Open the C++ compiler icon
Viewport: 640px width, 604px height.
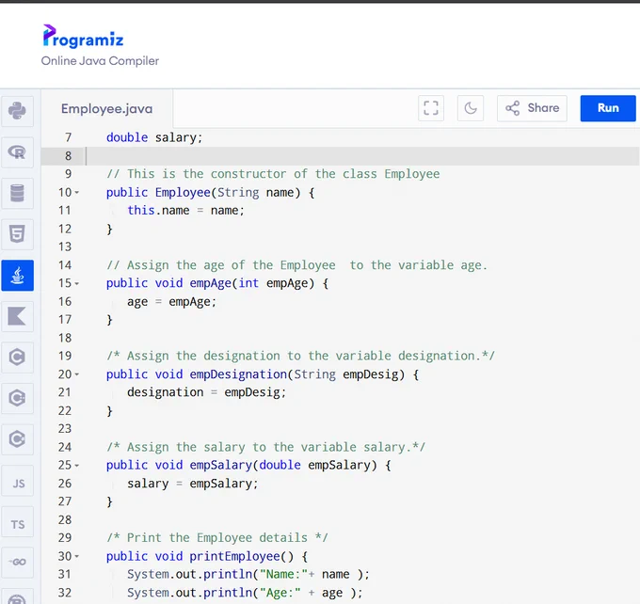pos(17,398)
